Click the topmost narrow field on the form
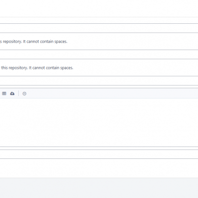Viewport: 198px width, 198px height. (x=99, y=20)
